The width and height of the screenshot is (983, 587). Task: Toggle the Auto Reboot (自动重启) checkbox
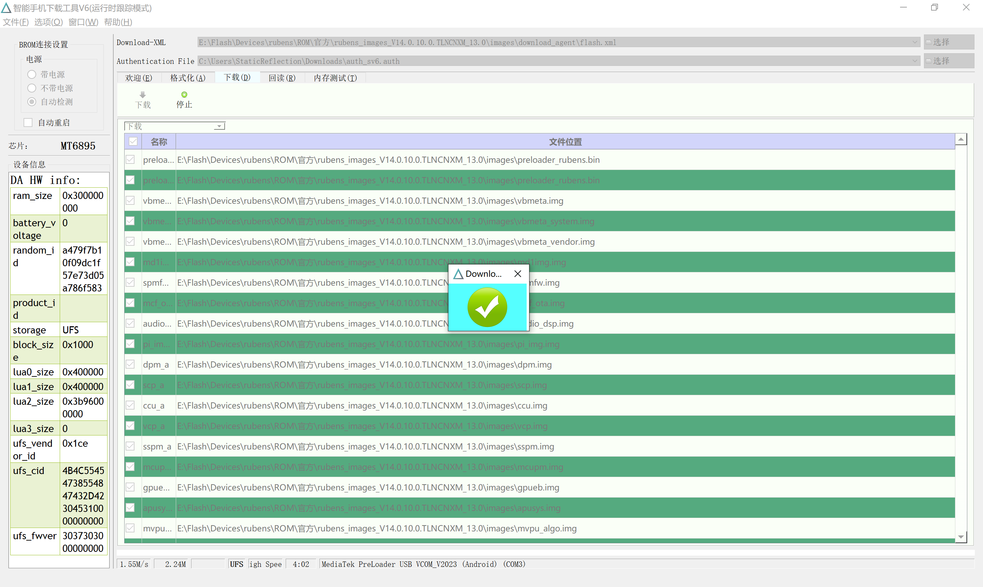(28, 123)
